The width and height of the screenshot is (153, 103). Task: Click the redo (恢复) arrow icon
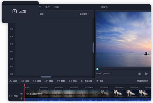23,81
